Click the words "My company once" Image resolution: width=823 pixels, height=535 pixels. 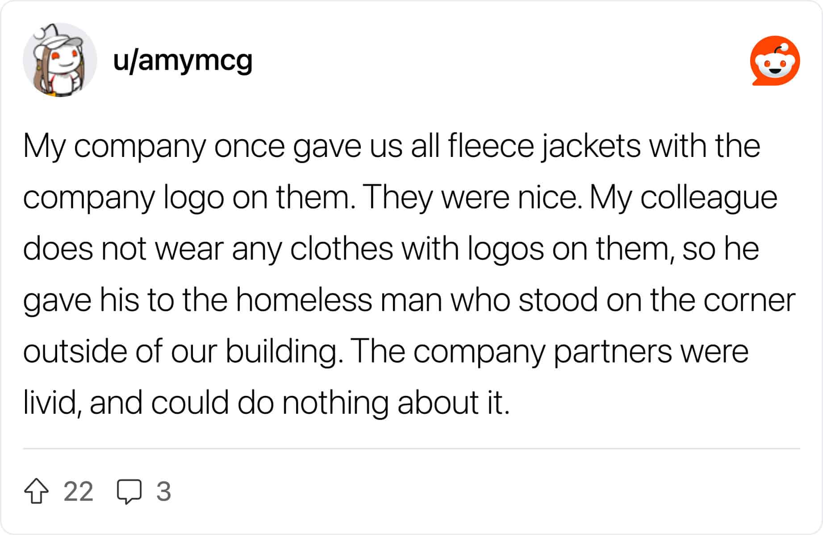154,146
